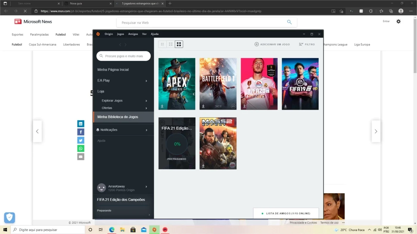417x234 pixels.
Task: Share article on Twitter
Action: [x=81, y=140]
